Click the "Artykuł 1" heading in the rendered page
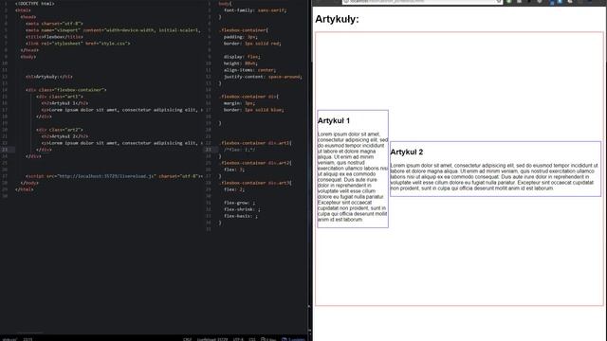Viewport: 607px width, 341px height. (334, 121)
